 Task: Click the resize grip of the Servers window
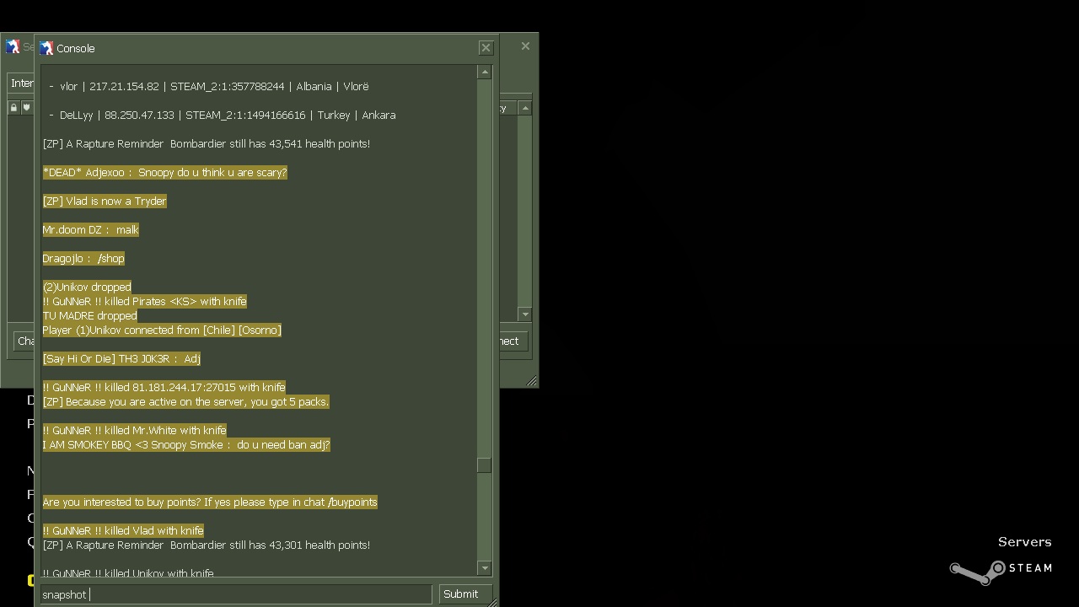coord(532,381)
